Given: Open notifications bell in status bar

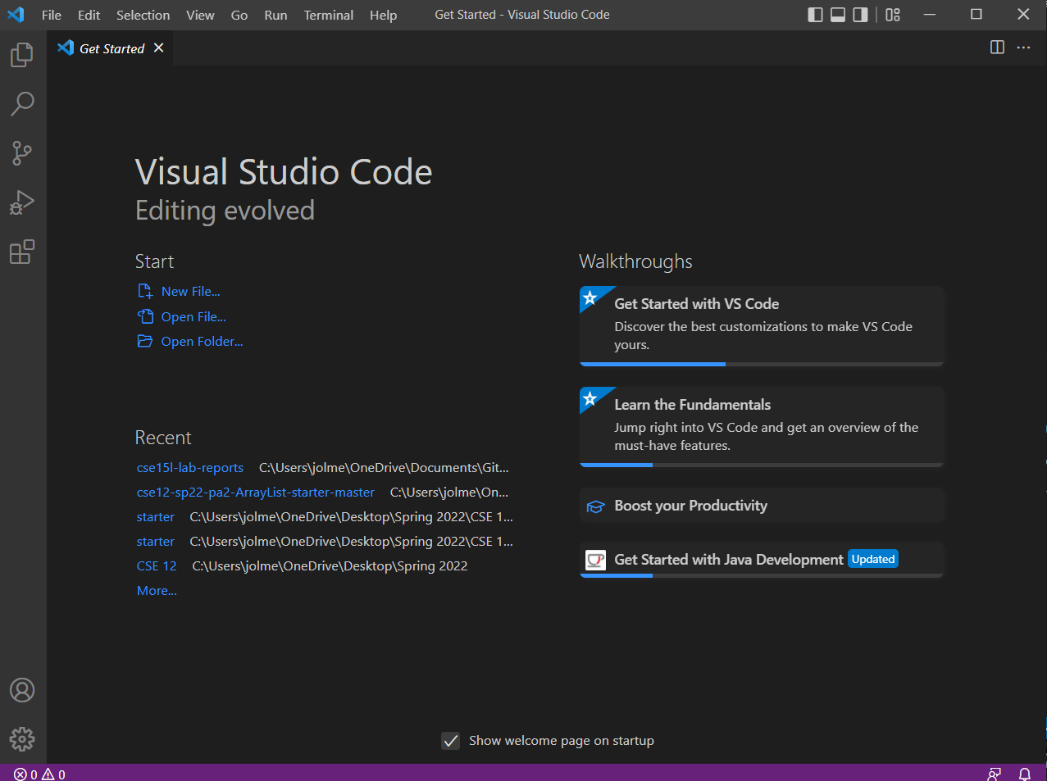Looking at the screenshot, I should [x=1024, y=774].
